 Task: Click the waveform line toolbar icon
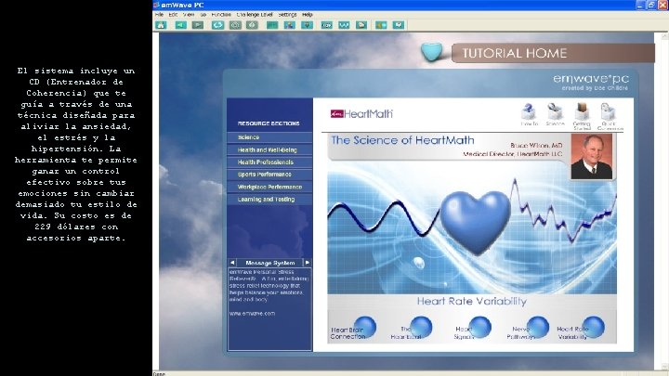point(344,25)
